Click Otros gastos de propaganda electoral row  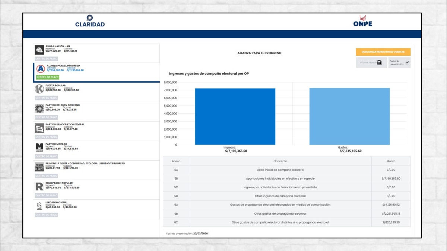[287, 213]
